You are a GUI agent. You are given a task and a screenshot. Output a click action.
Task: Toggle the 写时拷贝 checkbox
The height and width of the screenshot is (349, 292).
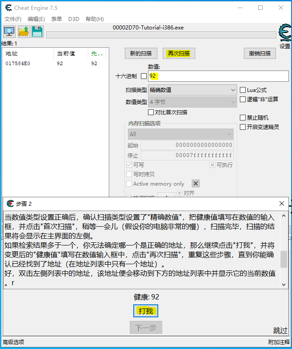129,174
